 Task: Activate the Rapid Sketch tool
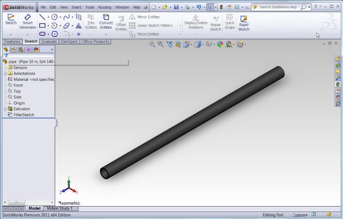(x=244, y=23)
